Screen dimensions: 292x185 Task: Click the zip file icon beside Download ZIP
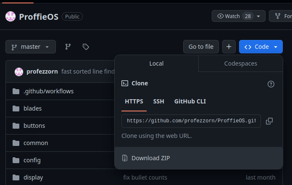click(x=125, y=158)
